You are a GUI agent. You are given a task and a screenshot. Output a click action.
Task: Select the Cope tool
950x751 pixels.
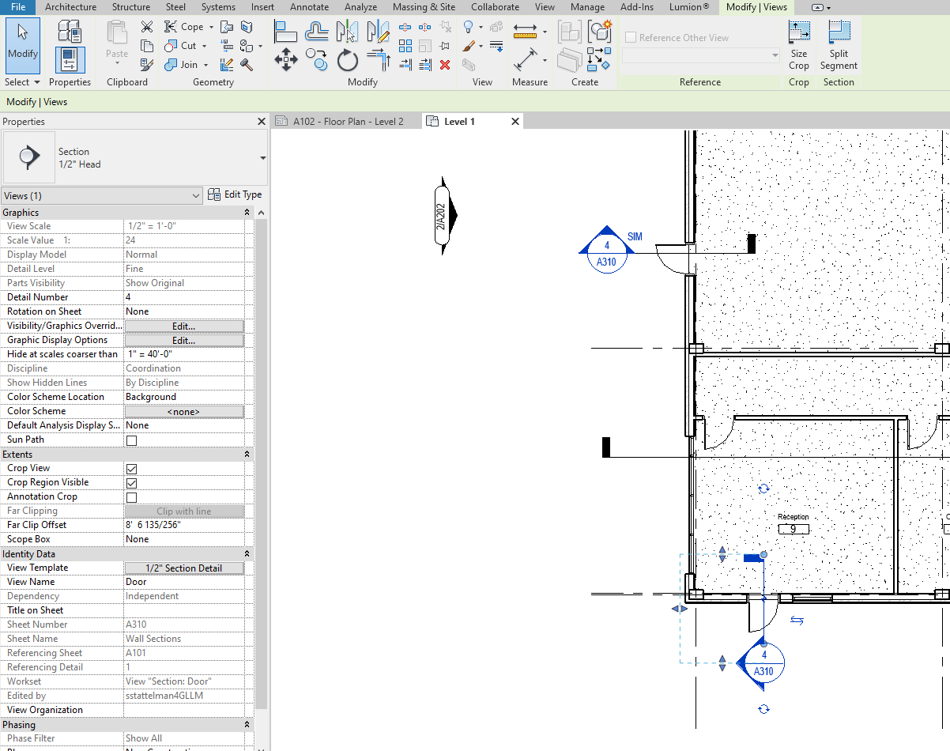[x=183, y=26]
